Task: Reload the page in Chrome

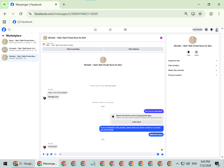Action: tap(21, 14)
